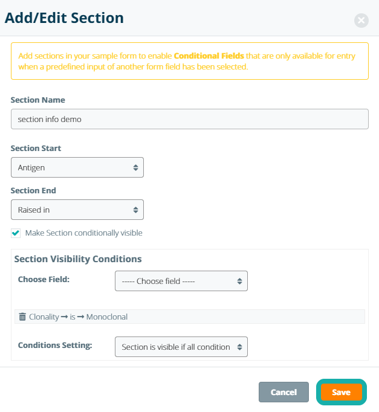Uncheck Make Section conditionally visible checkbox
Screen dimensions: 379x412
[16, 233]
